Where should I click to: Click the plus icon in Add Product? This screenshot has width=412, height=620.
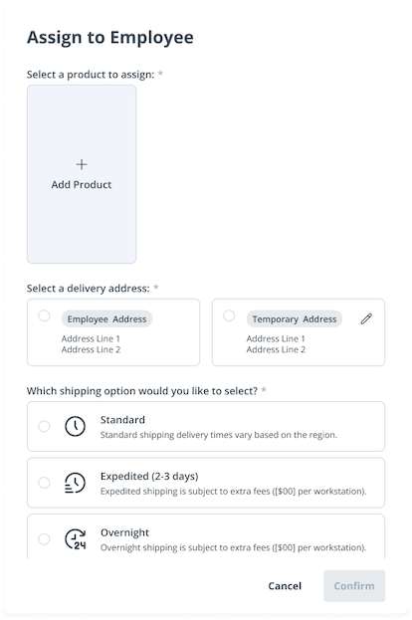(82, 164)
